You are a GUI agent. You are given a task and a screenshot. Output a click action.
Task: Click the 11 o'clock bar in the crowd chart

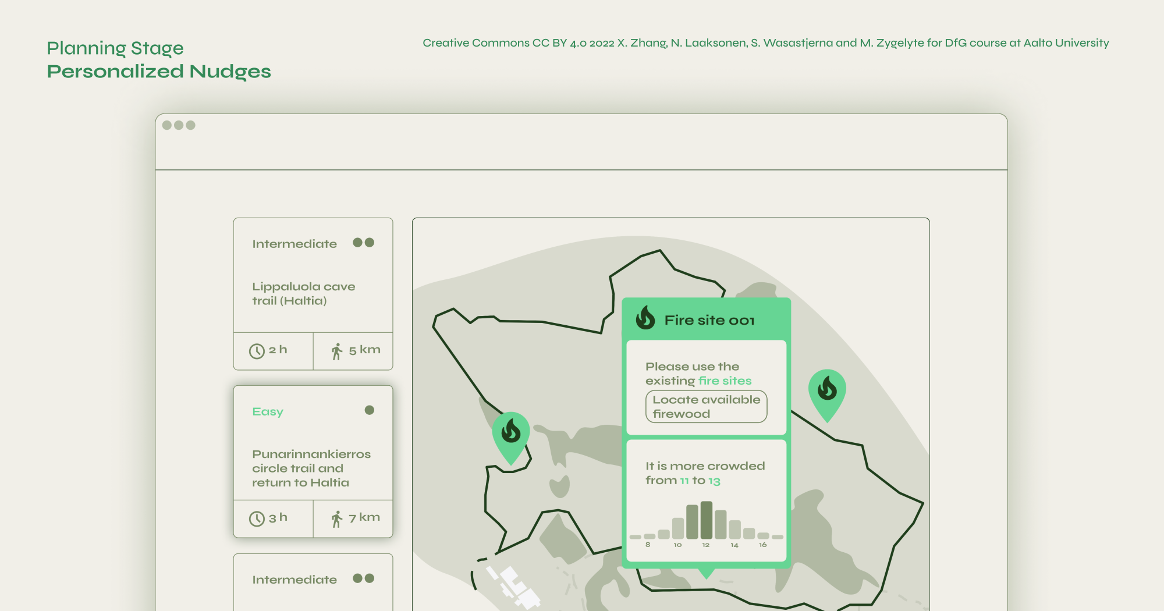[x=692, y=522]
